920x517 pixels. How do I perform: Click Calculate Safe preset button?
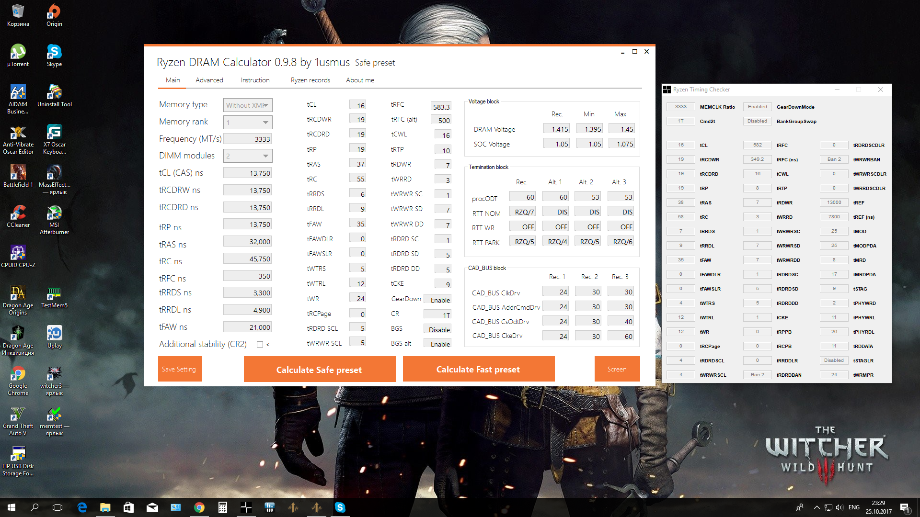pyautogui.click(x=319, y=369)
